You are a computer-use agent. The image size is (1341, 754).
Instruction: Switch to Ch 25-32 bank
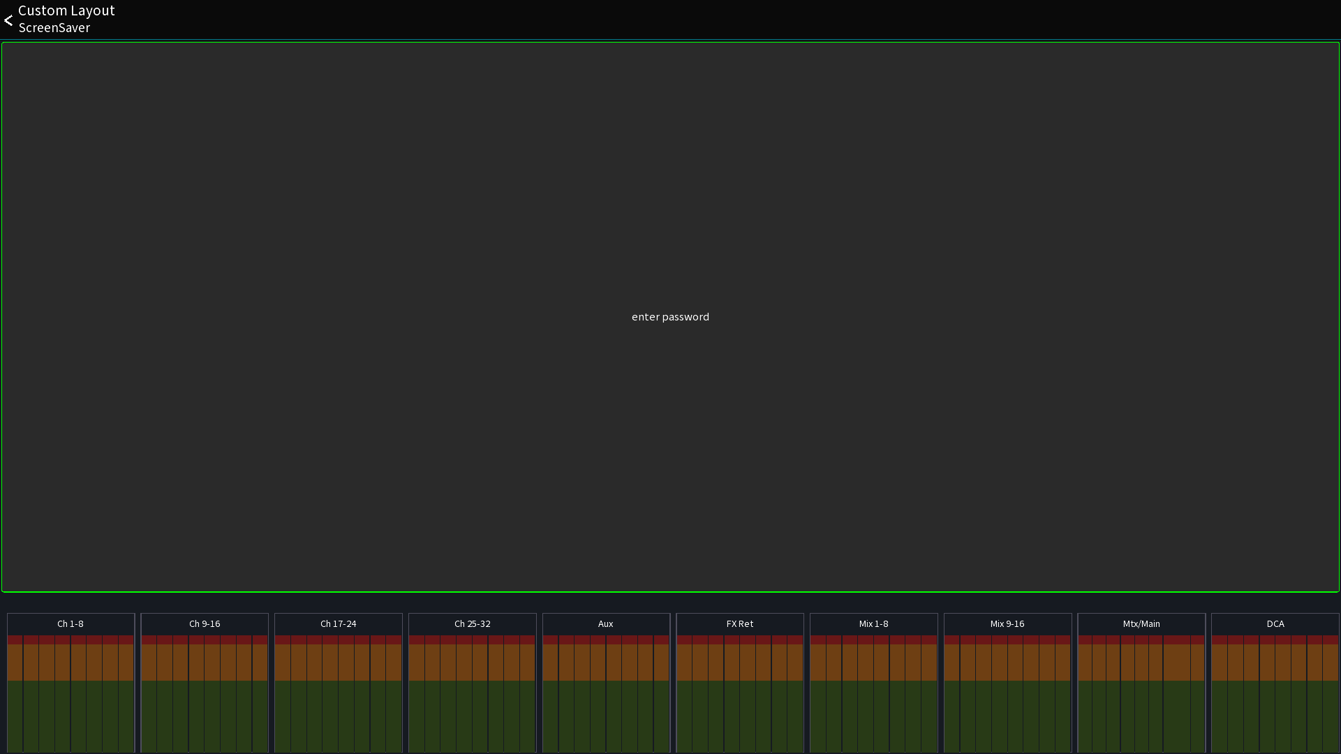tap(473, 624)
